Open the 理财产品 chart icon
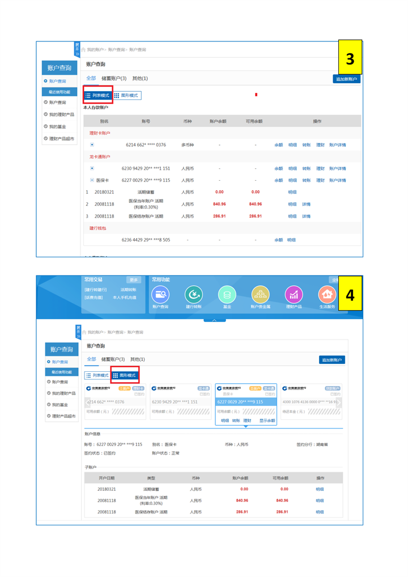This screenshot has width=408, height=577. [294, 294]
